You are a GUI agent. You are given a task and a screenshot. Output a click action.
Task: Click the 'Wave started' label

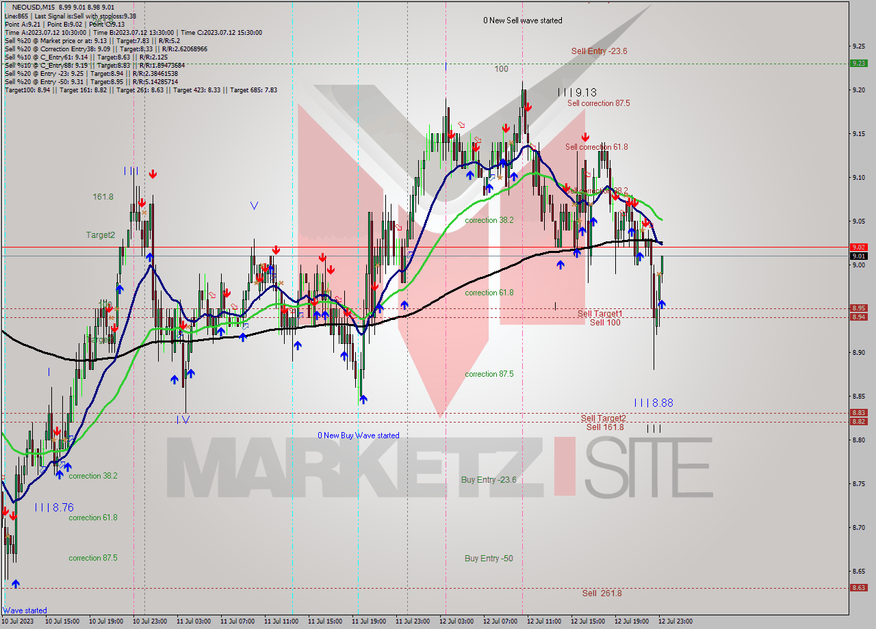click(x=25, y=611)
